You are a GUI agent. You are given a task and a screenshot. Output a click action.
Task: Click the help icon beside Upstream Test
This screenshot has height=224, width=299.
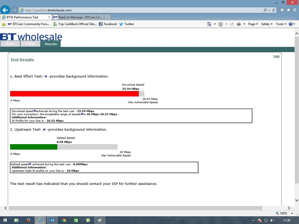tap(44, 129)
